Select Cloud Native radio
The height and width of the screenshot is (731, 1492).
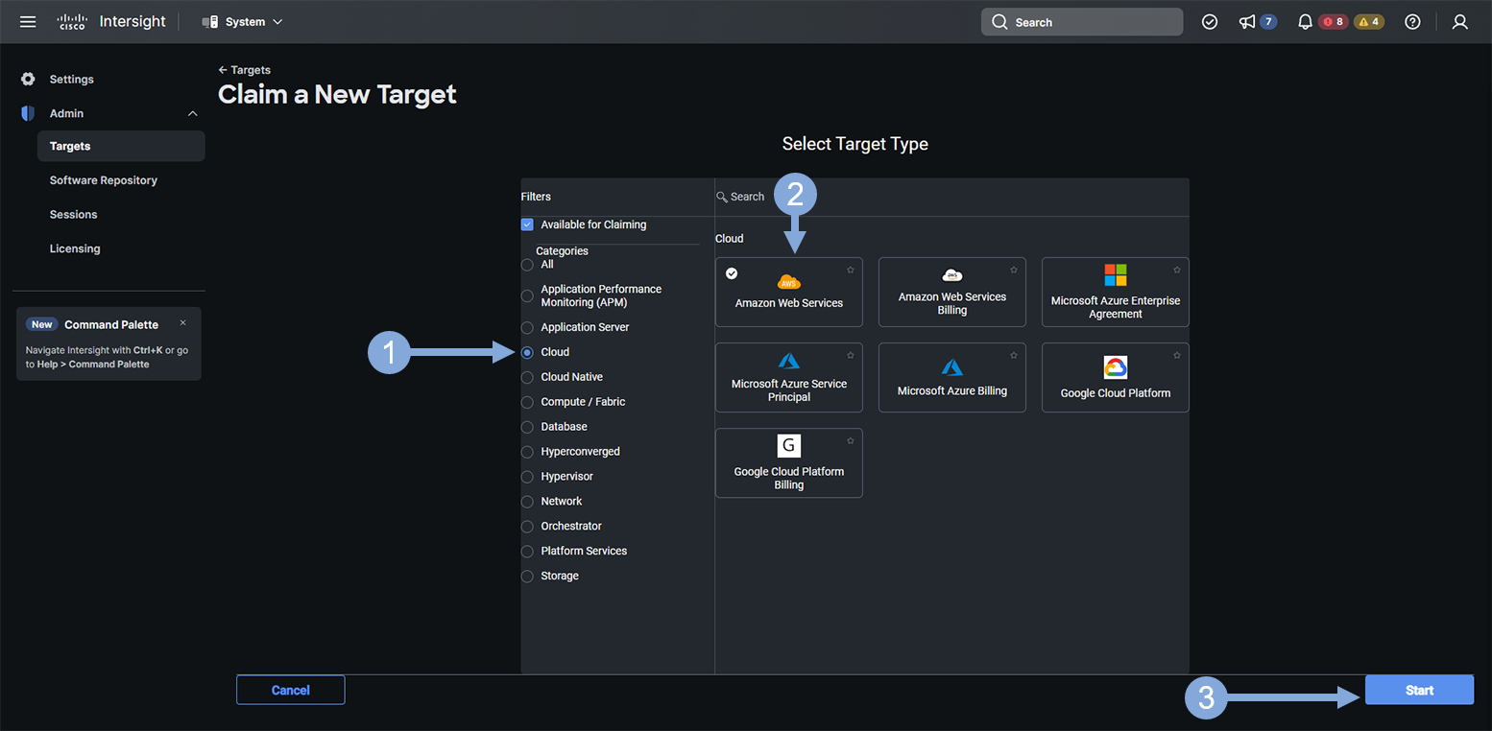tap(527, 377)
